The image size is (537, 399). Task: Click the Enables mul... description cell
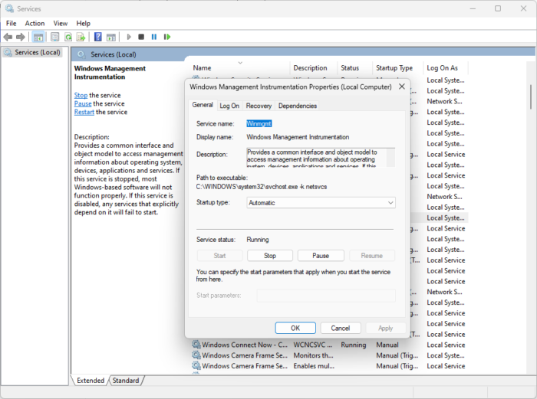coord(314,365)
